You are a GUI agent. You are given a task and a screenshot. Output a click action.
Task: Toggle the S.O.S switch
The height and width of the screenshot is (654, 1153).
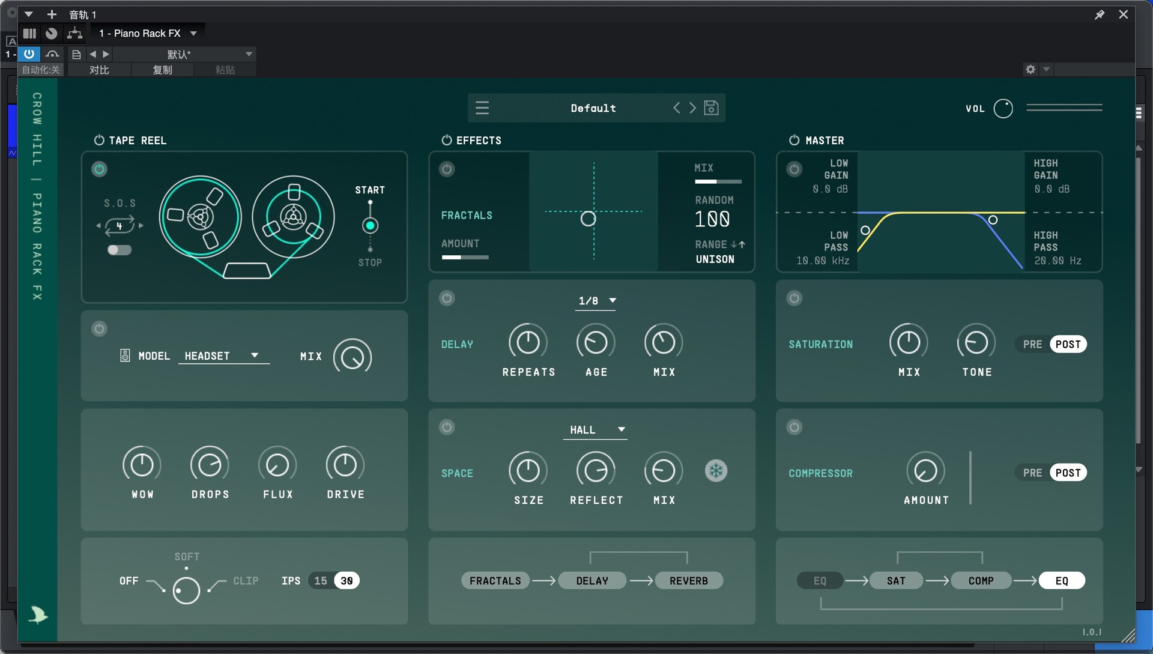click(119, 250)
